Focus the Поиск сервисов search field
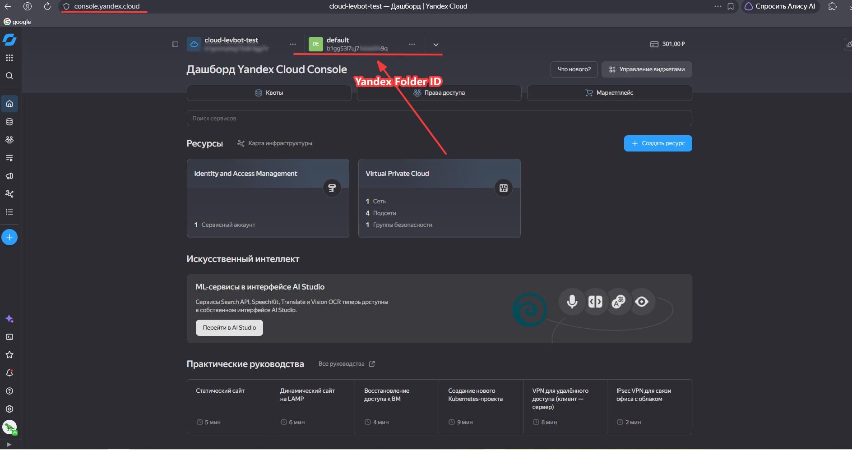The width and height of the screenshot is (852, 450). 439,118
